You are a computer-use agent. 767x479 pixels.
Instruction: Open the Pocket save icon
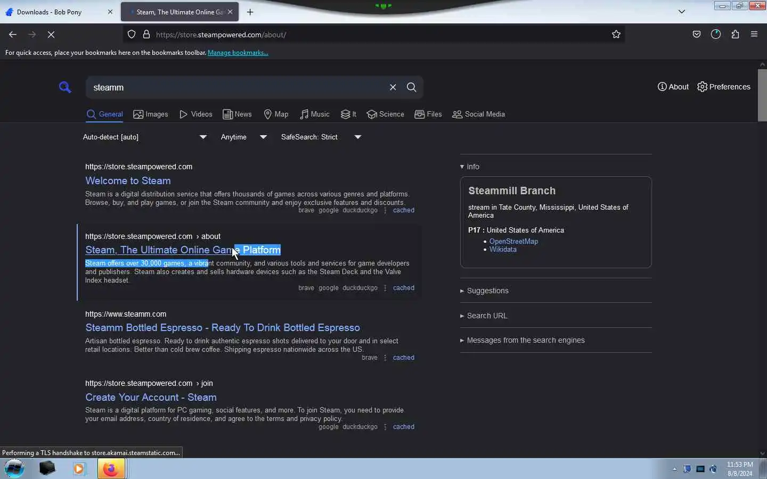[697, 35]
